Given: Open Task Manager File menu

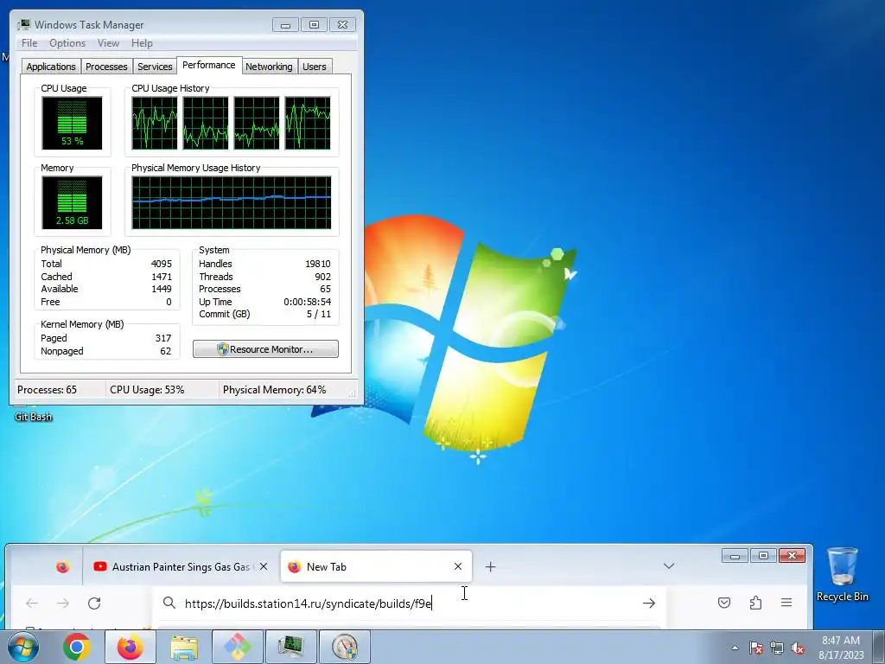Looking at the screenshot, I should 29,43.
